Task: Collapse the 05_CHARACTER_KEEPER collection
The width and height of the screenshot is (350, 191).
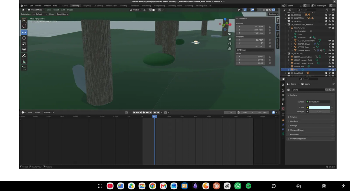Action: (285, 25)
